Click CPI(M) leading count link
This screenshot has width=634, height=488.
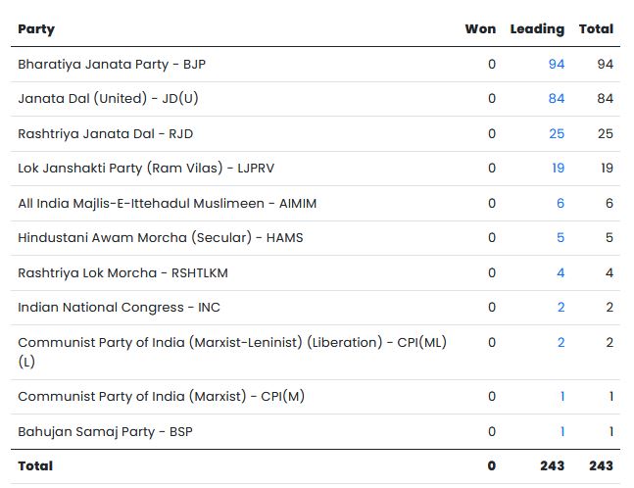click(x=561, y=397)
